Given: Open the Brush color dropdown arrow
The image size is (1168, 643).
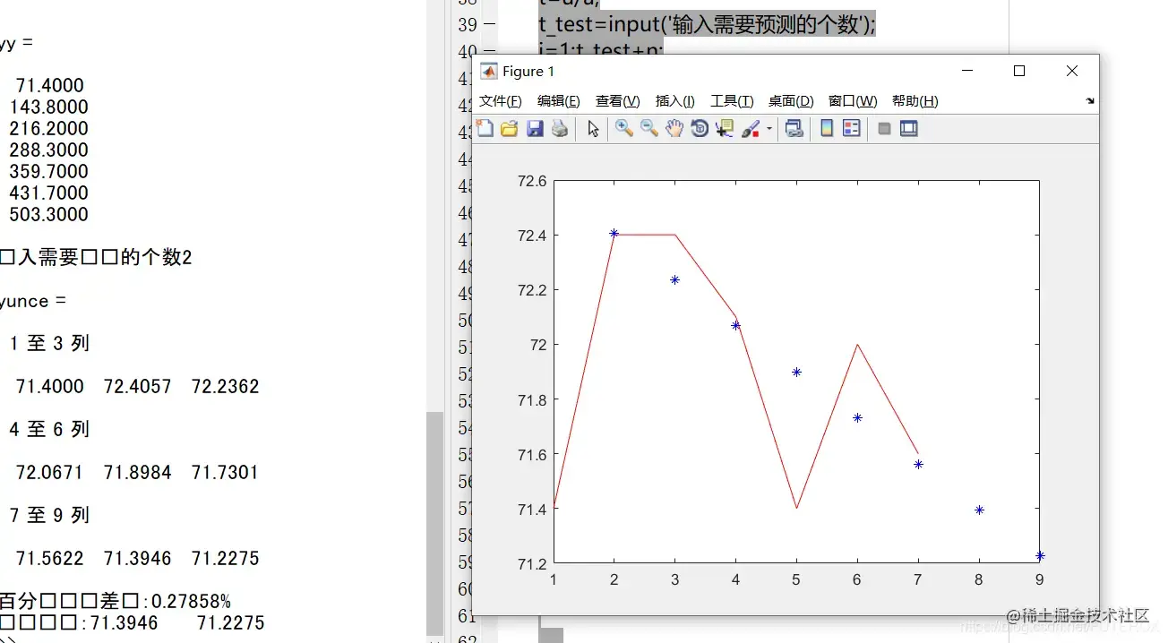Looking at the screenshot, I should pyautogui.click(x=769, y=130).
